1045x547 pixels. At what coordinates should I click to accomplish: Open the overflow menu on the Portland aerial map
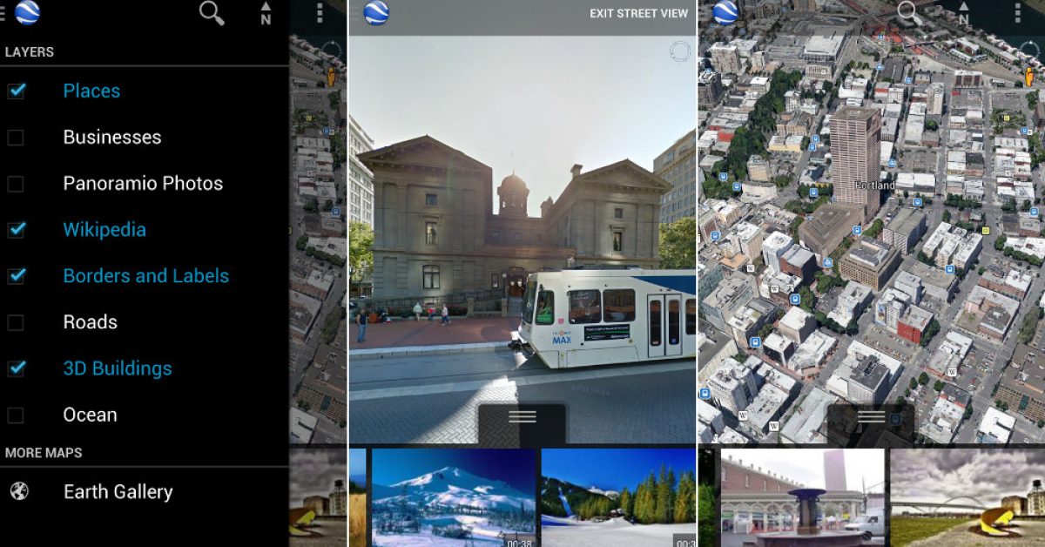(1017, 12)
